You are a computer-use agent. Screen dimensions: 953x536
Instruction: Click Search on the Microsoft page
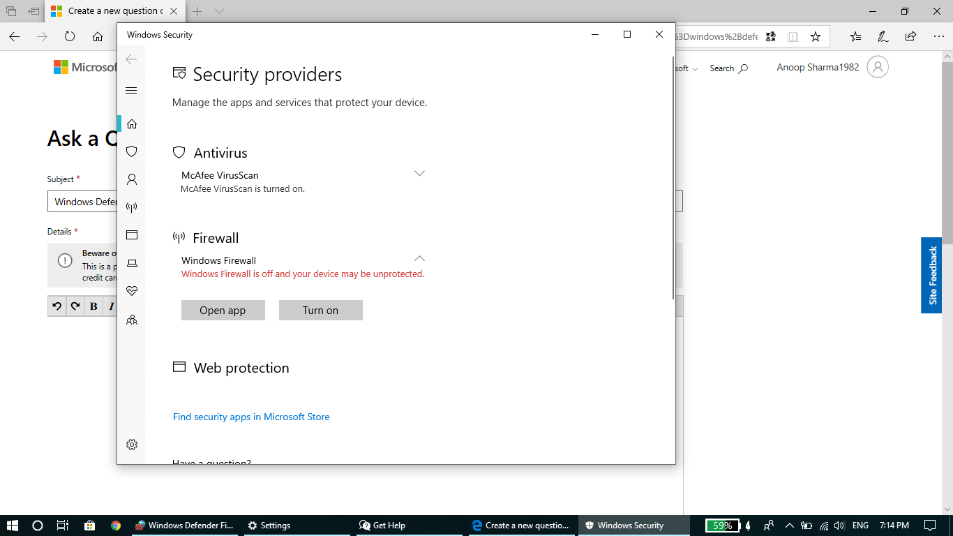click(x=728, y=68)
